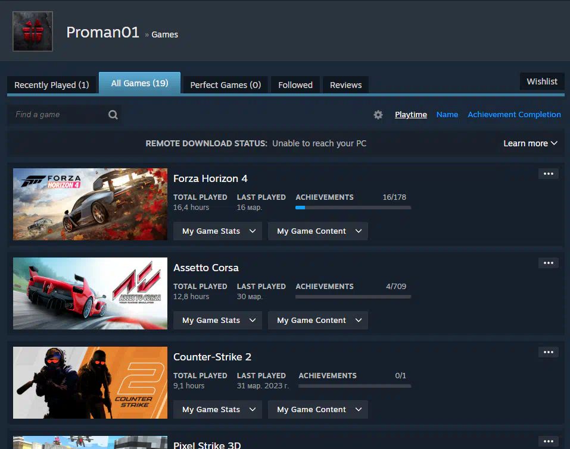Click the Pixel Strike 3D cover image
Screen dimensions: 570x449
pos(90,442)
